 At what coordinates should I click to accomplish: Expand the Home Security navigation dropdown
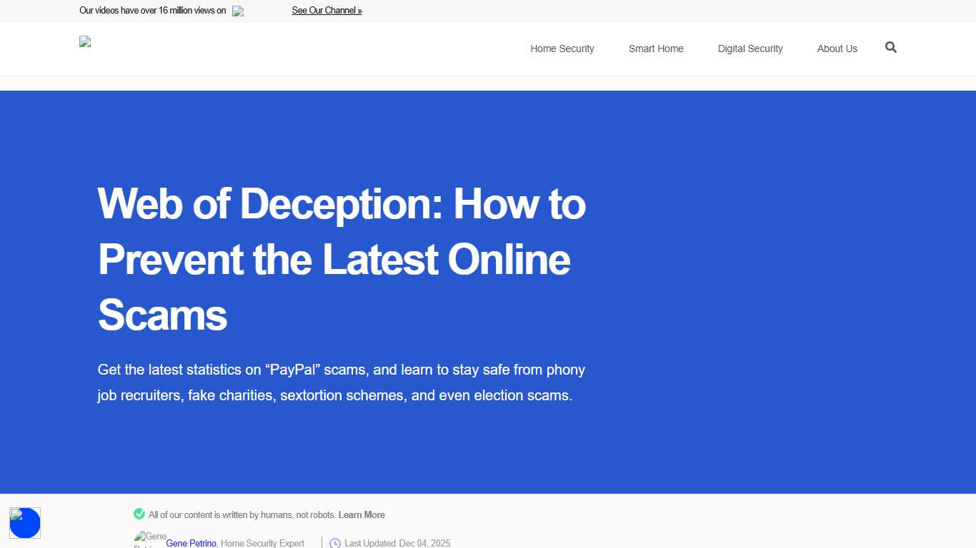tap(562, 49)
